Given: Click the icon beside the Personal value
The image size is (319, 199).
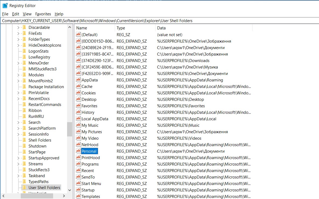Looking at the screenshot, I should [78, 151].
